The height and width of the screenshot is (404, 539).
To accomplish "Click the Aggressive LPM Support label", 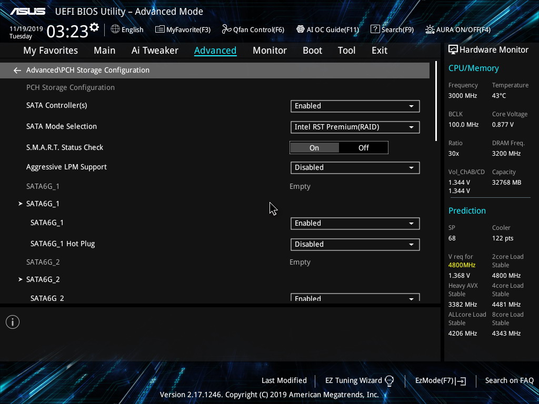I will pyautogui.click(x=66, y=167).
